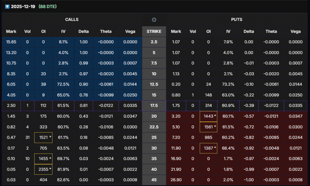Screen dimensions: 310x186
Task: Click the 88 DTE label
Action: click(x=48, y=7)
